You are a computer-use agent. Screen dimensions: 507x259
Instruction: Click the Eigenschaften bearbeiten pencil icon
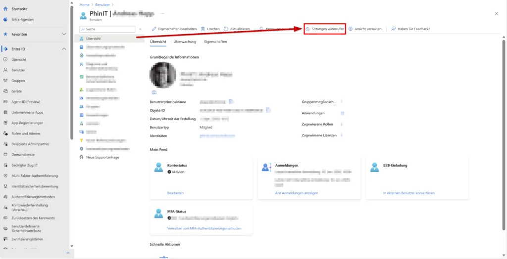point(154,29)
